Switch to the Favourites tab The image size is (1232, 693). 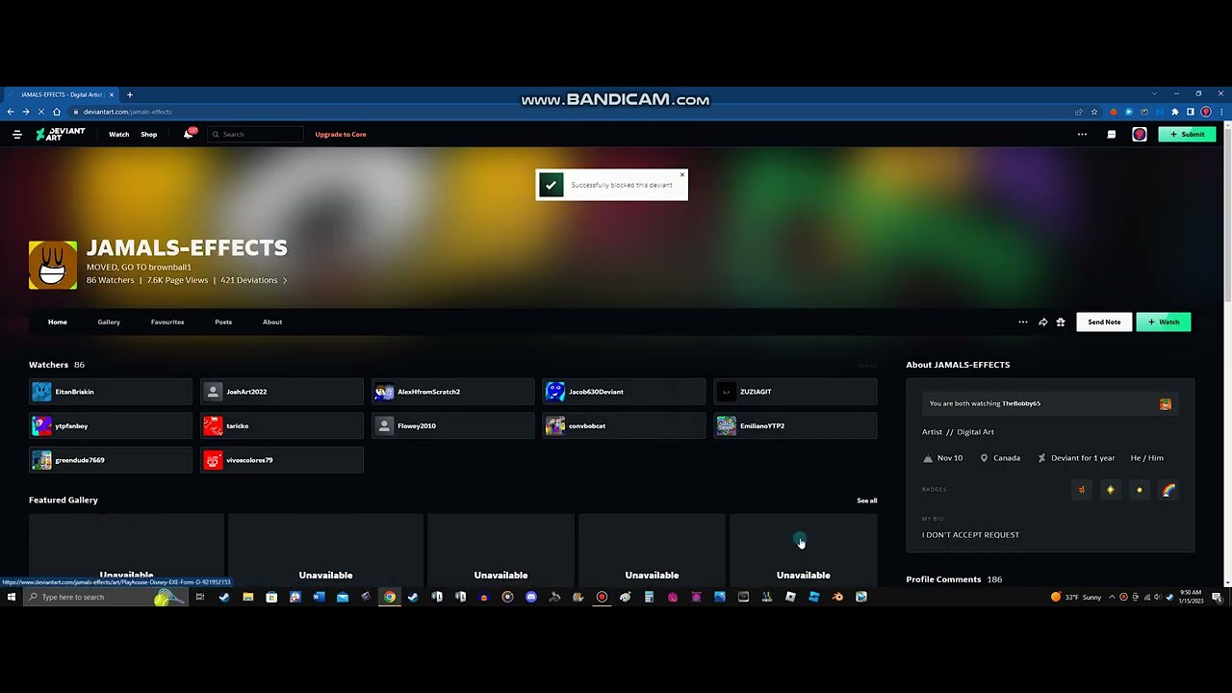(167, 322)
